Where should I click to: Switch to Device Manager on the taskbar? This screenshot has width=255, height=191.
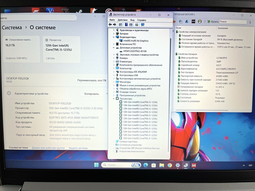(x=186, y=165)
